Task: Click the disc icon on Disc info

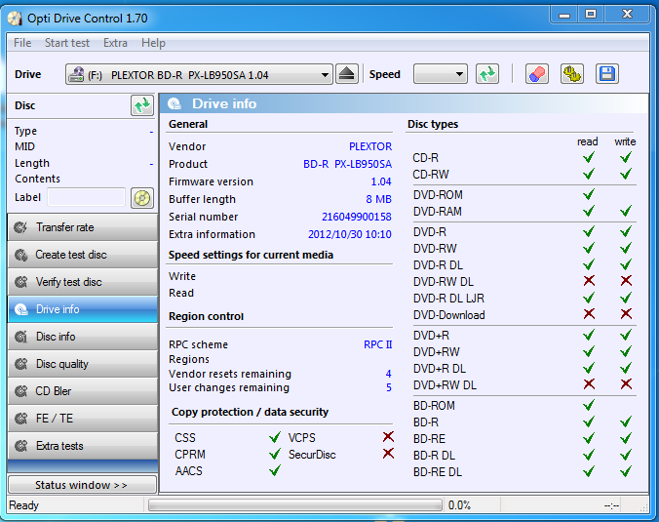Action: tap(20, 337)
